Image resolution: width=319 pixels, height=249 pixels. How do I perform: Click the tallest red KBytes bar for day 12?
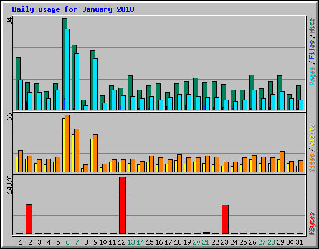(122, 205)
